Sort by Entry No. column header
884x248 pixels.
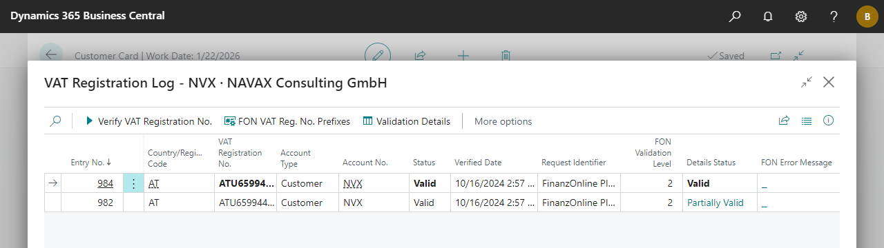pyautogui.click(x=91, y=163)
